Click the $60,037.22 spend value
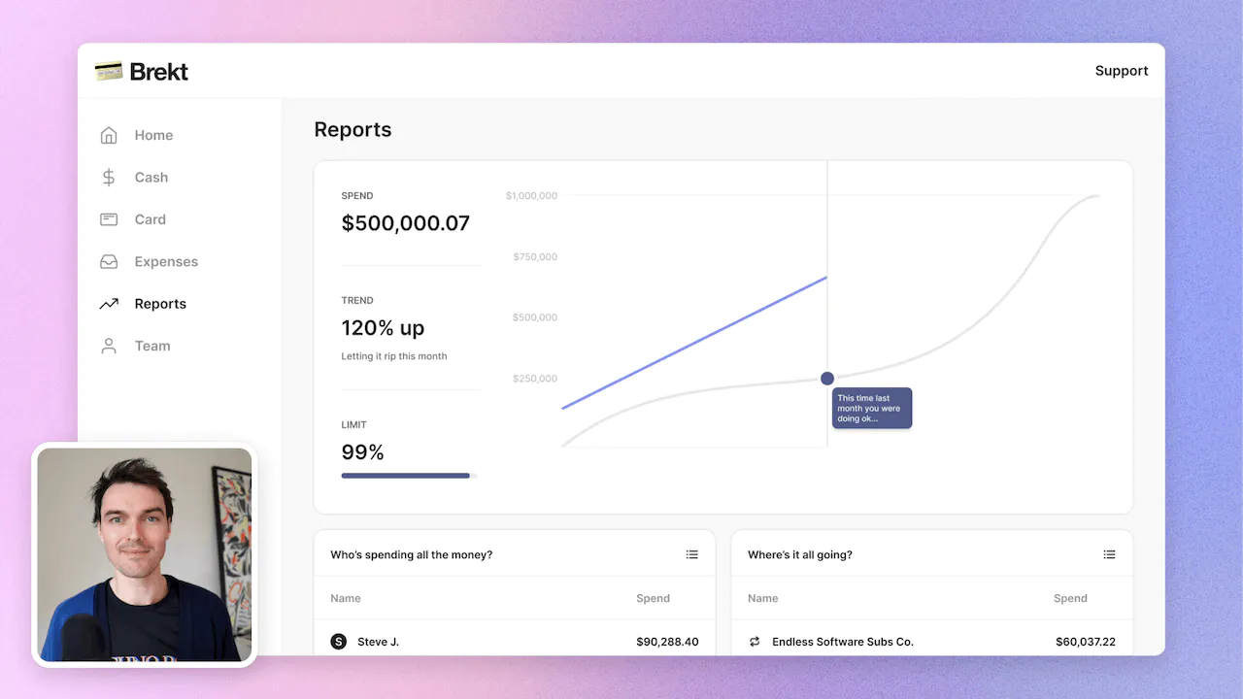The image size is (1243, 699). point(1086,642)
